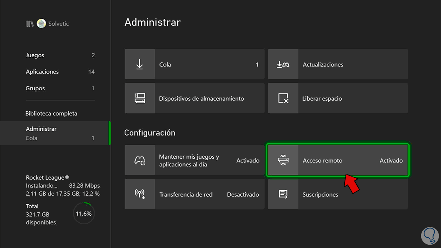Select the Administrar sidebar entry
Viewport: 441px width, 248px height.
41,129
